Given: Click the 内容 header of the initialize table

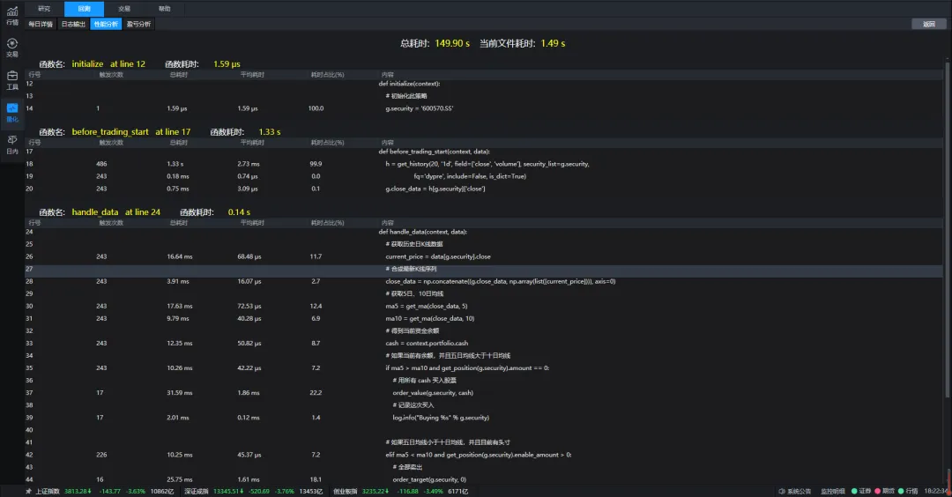Looking at the screenshot, I should 387,75.
